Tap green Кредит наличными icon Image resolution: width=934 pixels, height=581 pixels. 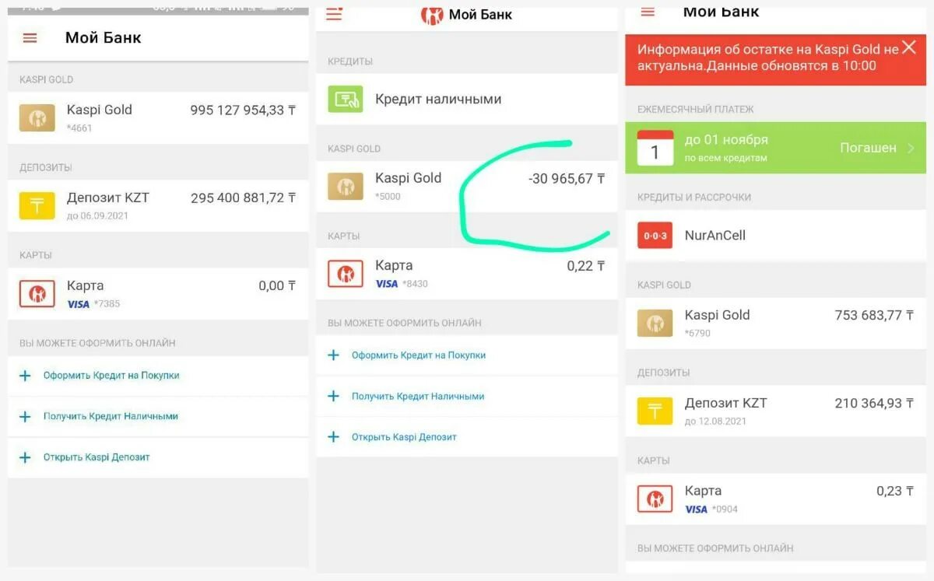click(346, 99)
